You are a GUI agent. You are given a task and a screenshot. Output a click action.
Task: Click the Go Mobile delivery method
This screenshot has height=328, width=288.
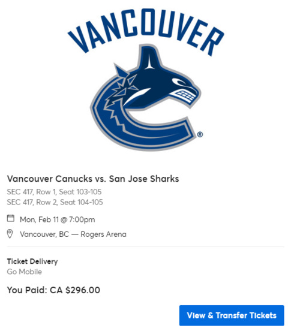[24, 272]
